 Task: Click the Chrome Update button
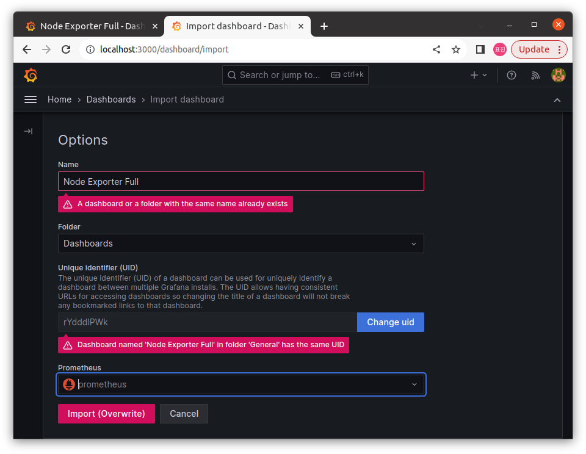tap(534, 49)
